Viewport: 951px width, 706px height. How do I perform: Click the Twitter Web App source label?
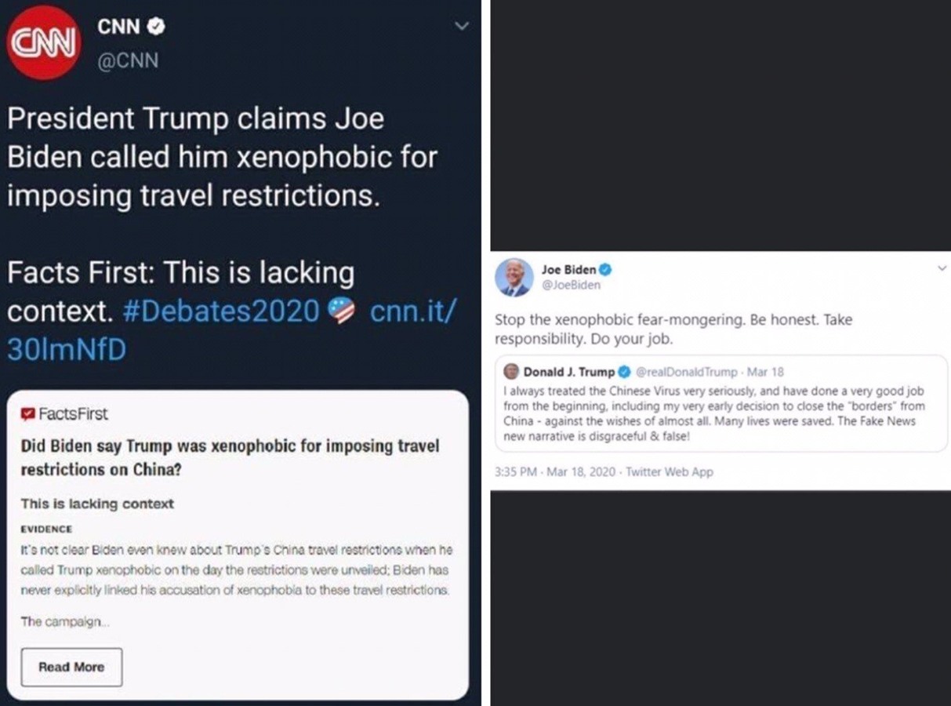point(670,472)
